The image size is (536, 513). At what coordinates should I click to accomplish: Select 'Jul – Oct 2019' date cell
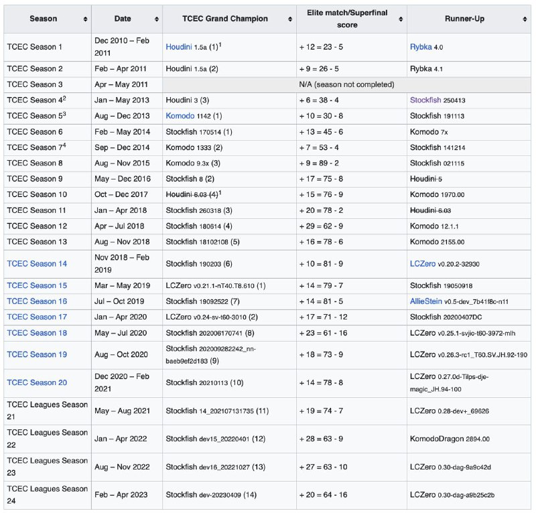[127, 301]
